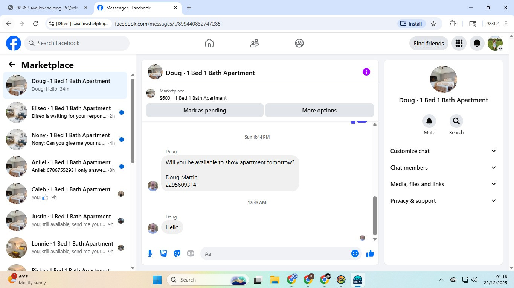The image size is (514, 288).
Task: Reload the page
Action: point(35,24)
